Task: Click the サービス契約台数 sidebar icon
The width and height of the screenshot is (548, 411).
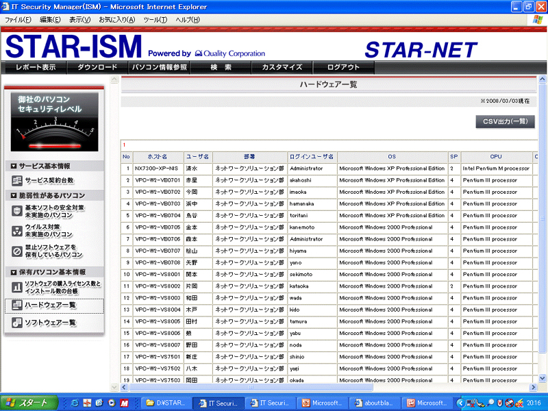Action: point(16,181)
